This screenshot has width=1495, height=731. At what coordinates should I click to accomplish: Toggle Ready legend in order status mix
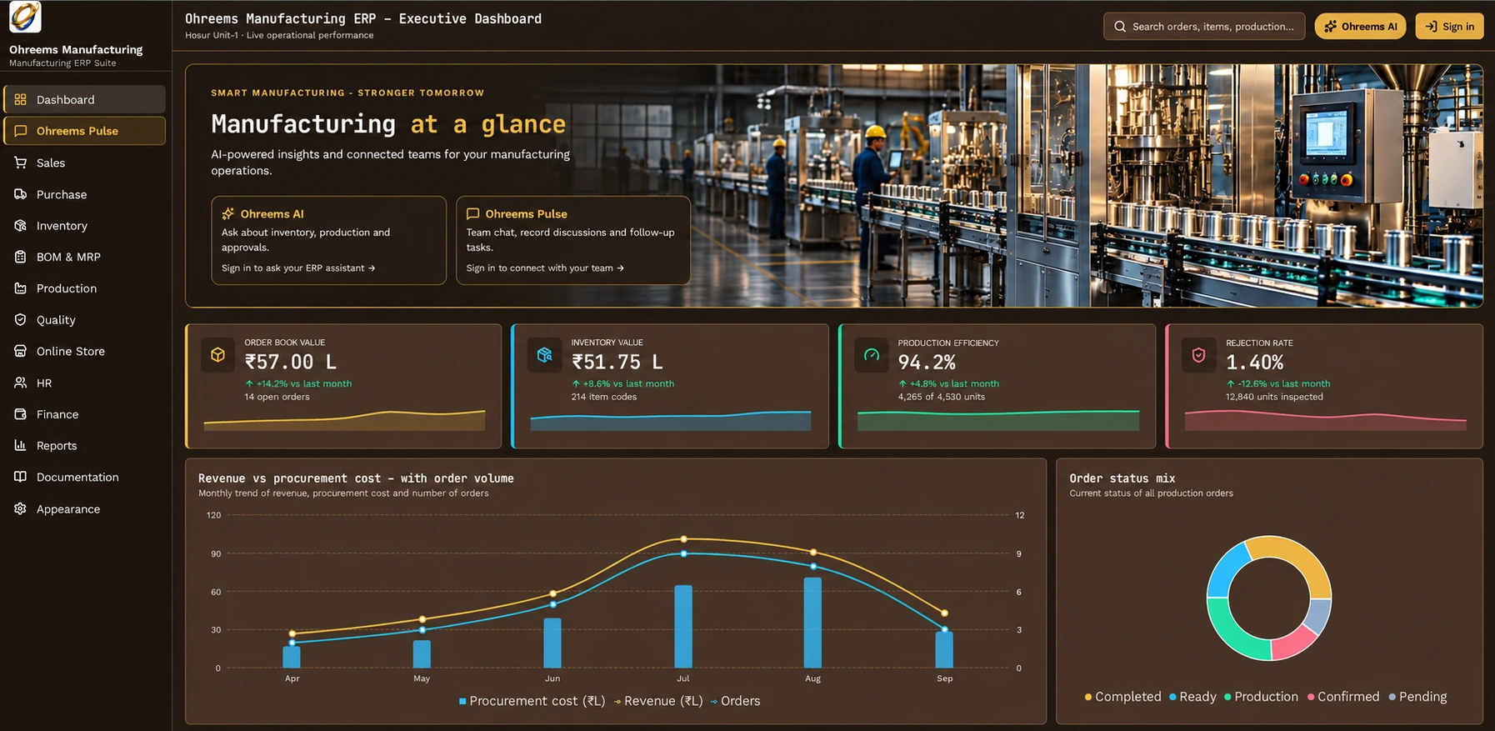pos(1192,697)
